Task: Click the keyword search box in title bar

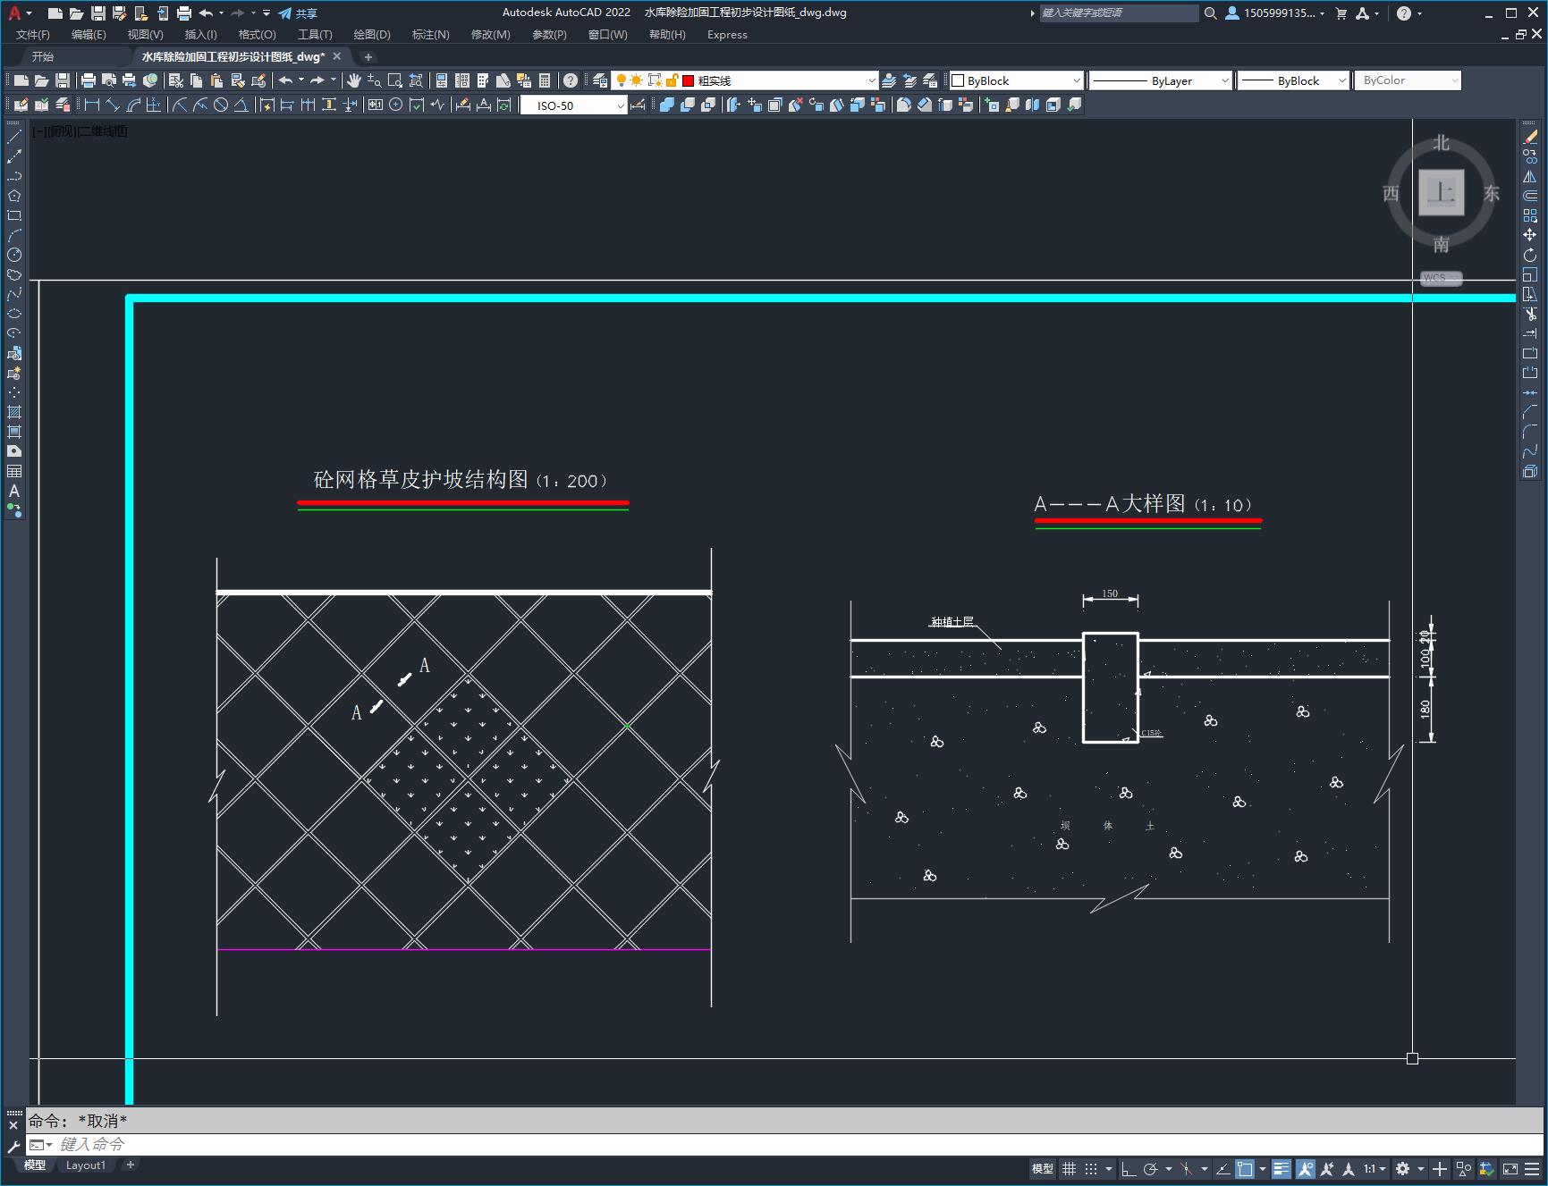Action: (1118, 13)
